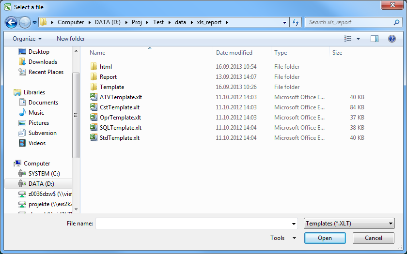Click the Change your view icon
Viewport: 407px width, 254px height.
pyautogui.click(x=348, y=39)
